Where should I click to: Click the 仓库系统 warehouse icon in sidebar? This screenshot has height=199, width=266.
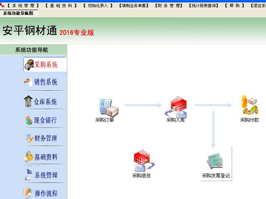28,101
